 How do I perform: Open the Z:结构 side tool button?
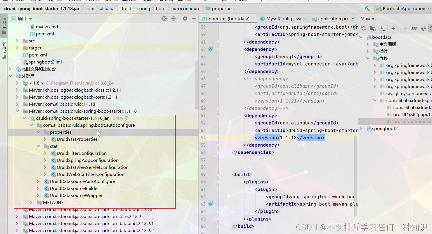pyautogui.click(x=4, y=50)
